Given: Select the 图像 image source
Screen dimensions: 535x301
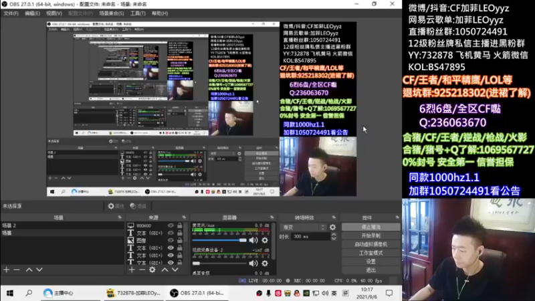Looking at the screenshot, I should point(141,240).
